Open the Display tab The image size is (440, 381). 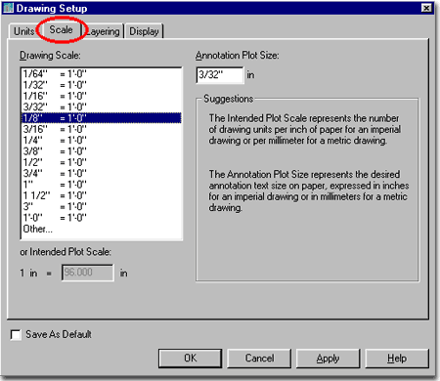144,31
